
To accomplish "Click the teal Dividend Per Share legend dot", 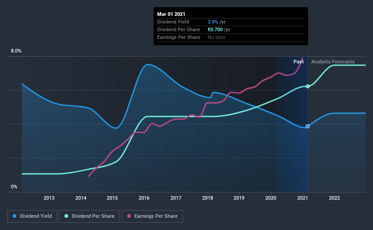I will coord(66,216).
